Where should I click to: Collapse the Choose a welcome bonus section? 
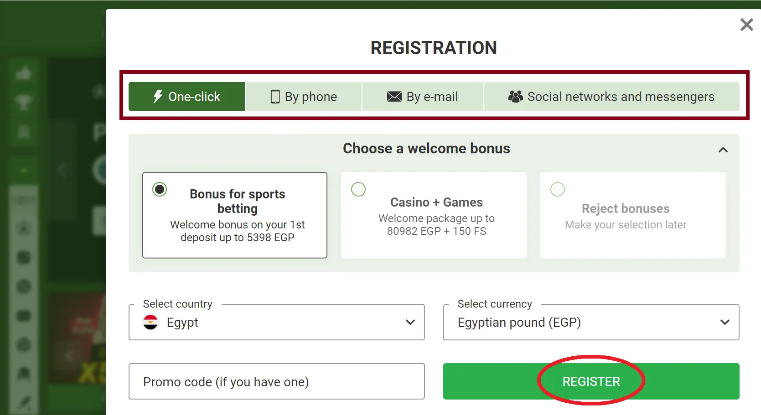pyautogui.click(x=723, y=150)
